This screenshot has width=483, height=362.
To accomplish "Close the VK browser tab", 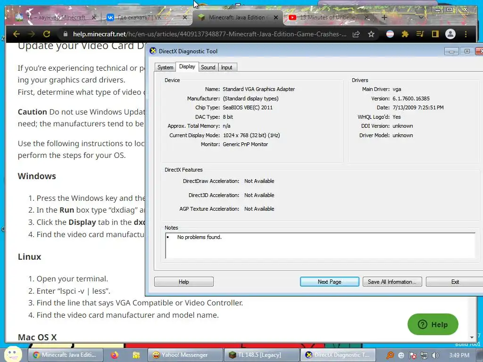I will pyautogui.click(x=185, y=17).
